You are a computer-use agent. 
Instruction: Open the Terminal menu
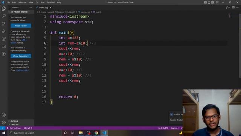51,2
